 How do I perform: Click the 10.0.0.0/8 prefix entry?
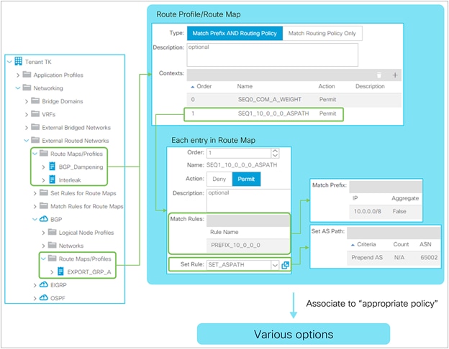[x=368, y=211]
